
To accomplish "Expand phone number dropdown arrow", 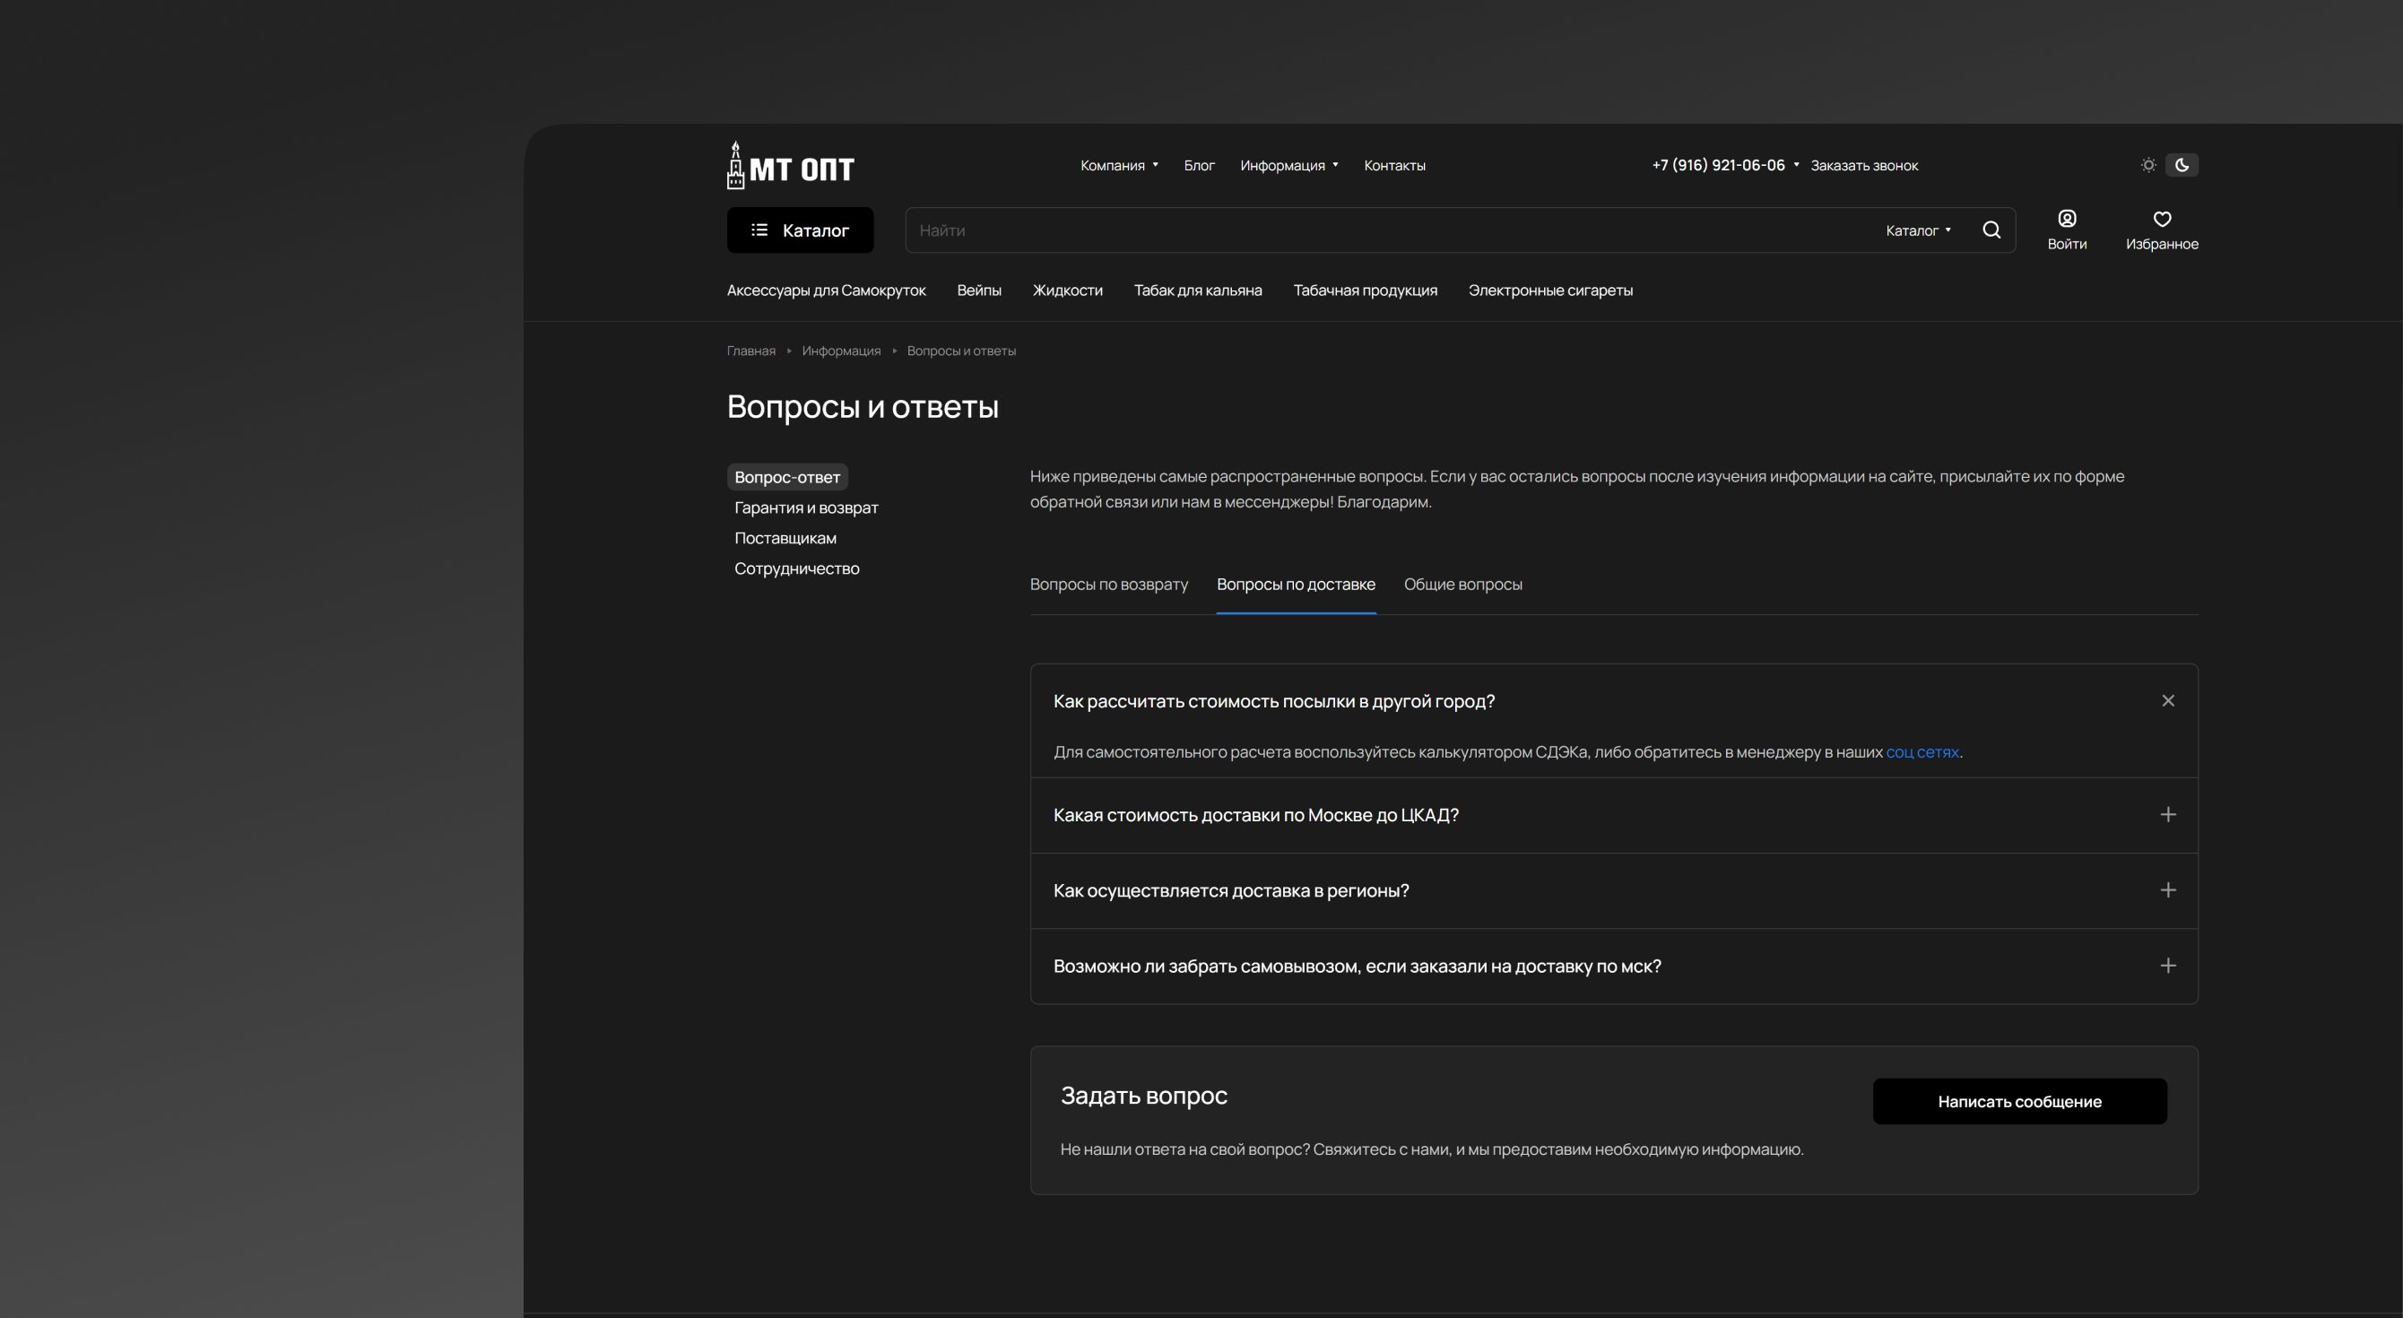I will (x=1796, y=165).
